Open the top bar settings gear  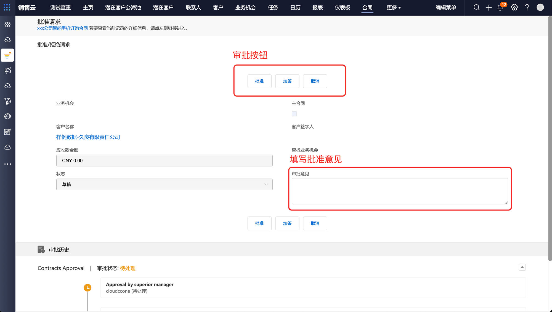point(514,7)
